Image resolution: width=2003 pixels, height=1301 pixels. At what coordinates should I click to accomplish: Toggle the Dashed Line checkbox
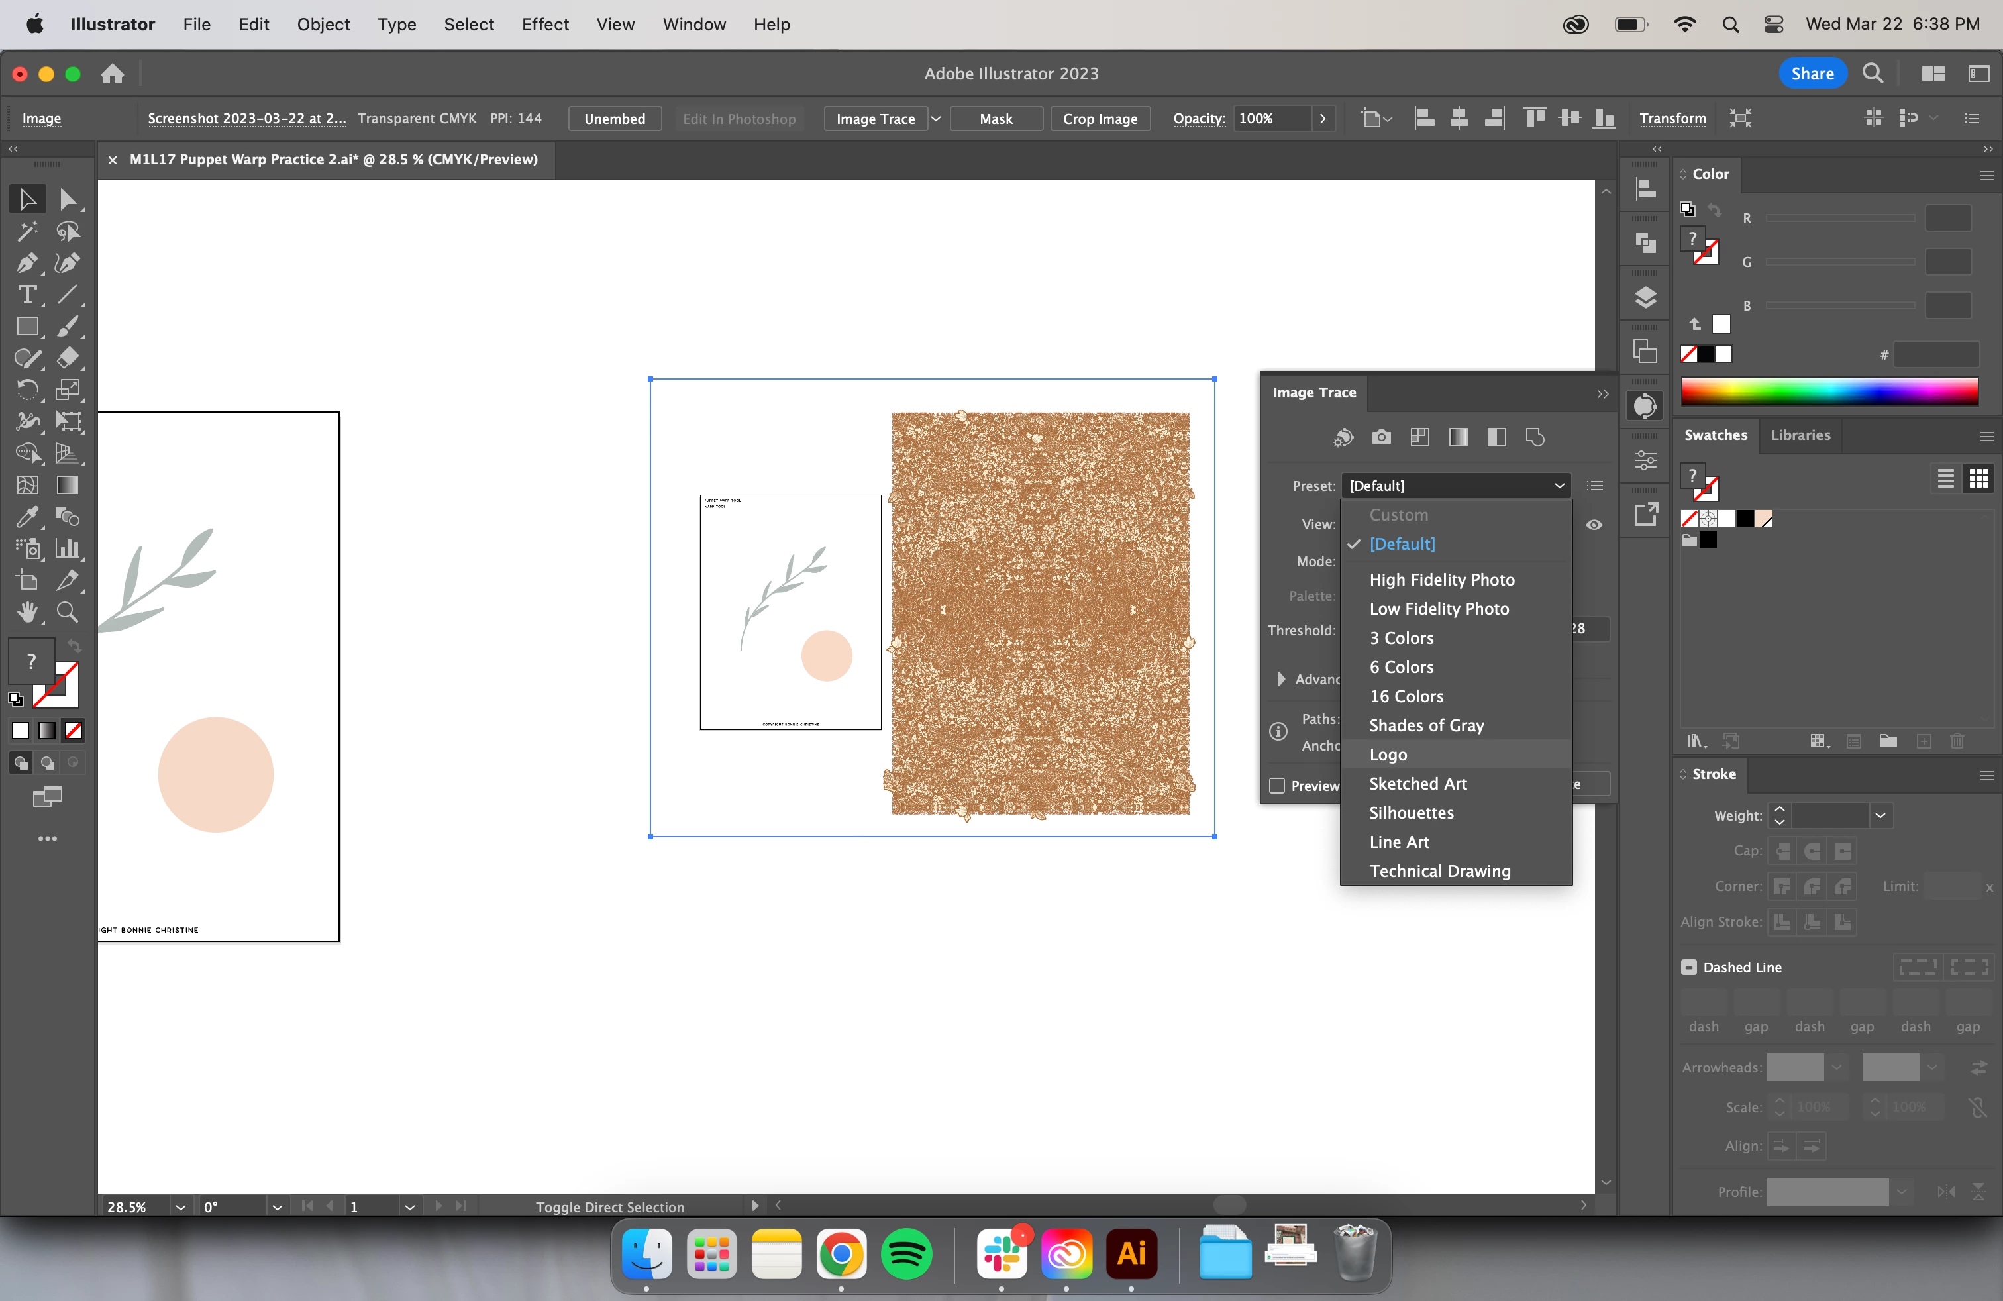coord(1689,967)
